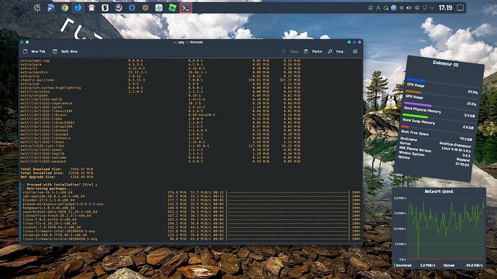Click the Endeavour OS widget title

[445, 63]
